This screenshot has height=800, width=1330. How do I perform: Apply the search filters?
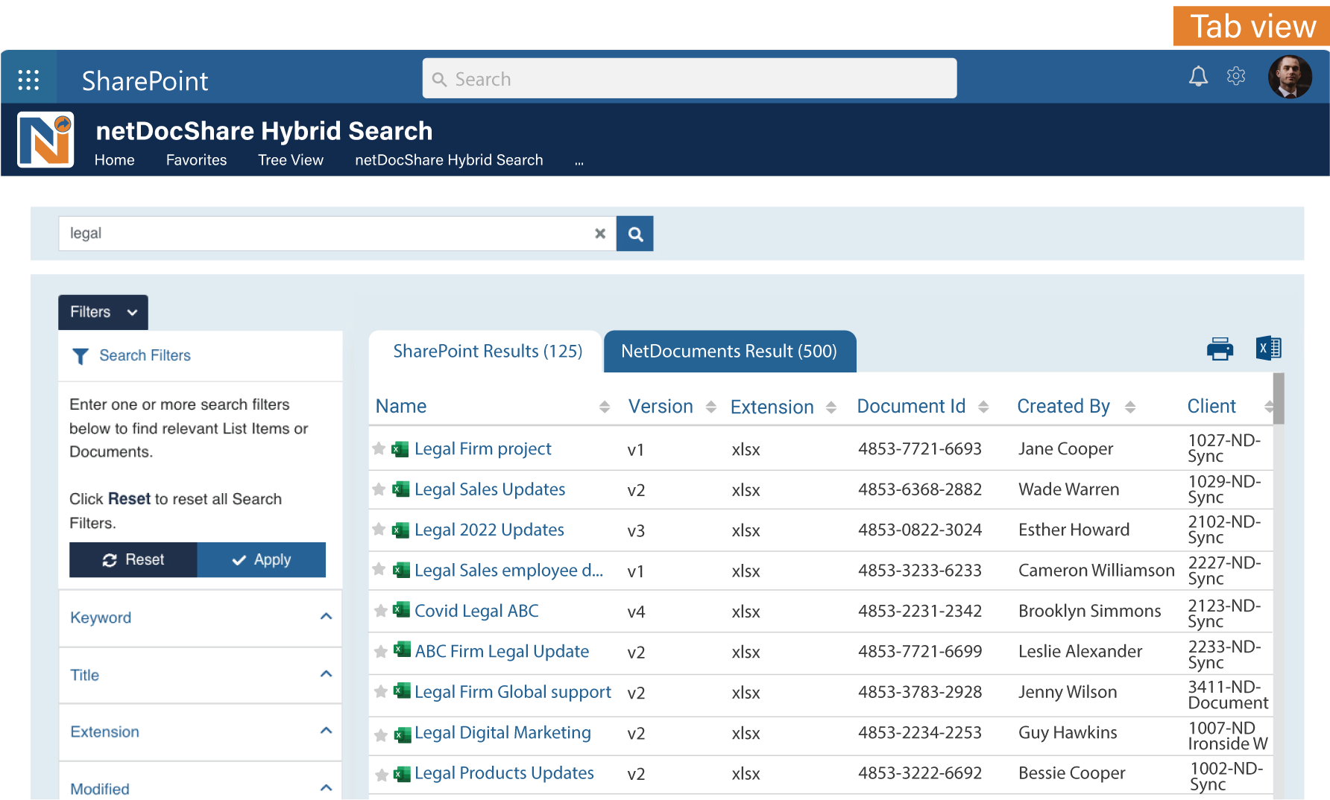tap(262, 560)
